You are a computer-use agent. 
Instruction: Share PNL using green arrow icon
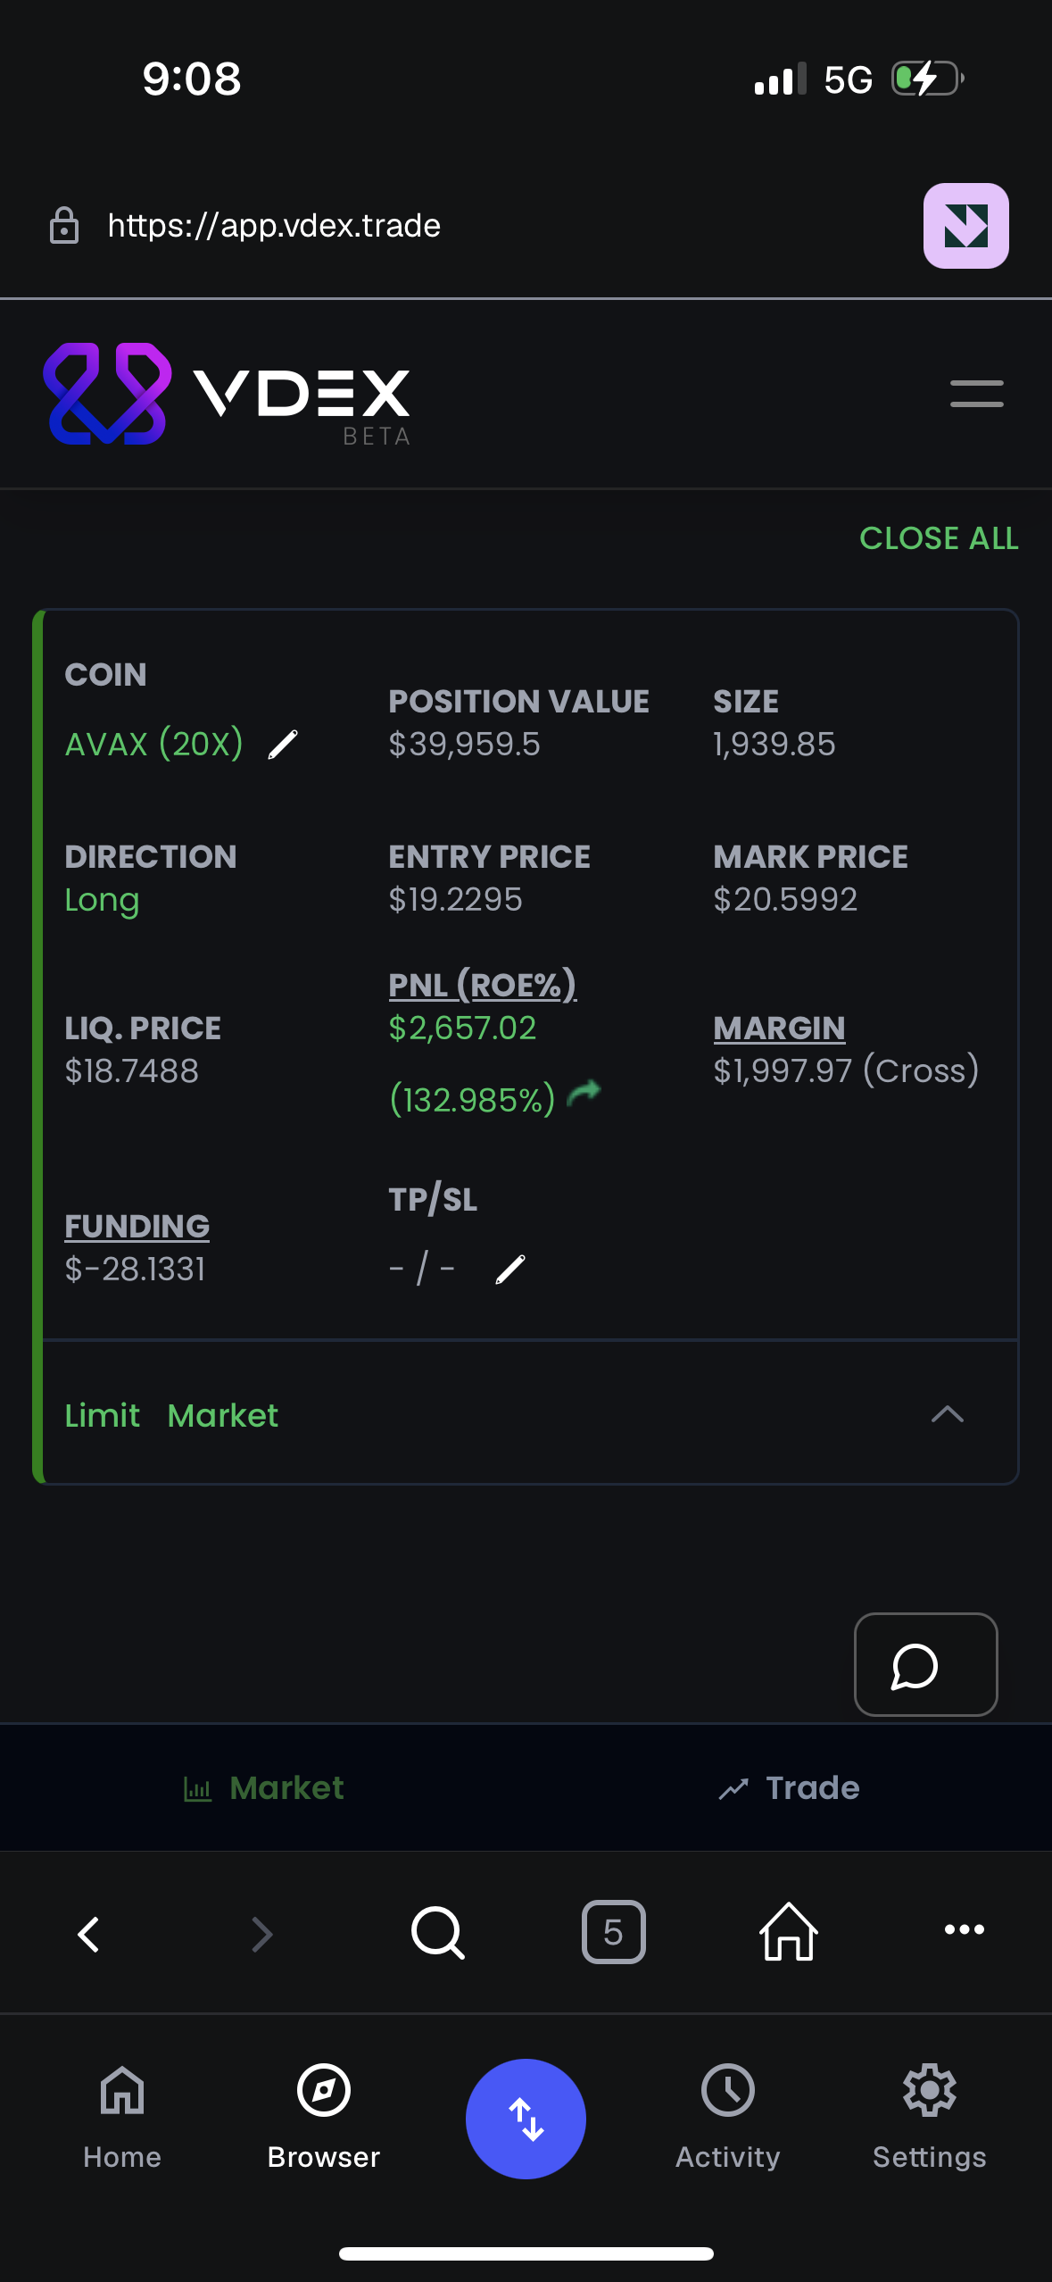[x=584, y=1092]
